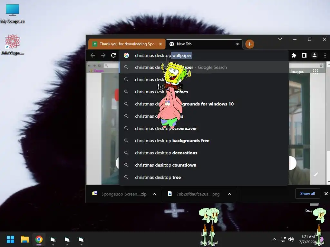Screen dimensions: 330x247
Task: Click search icon beside 'christmas desktop tree'
Action: [126, 177]
